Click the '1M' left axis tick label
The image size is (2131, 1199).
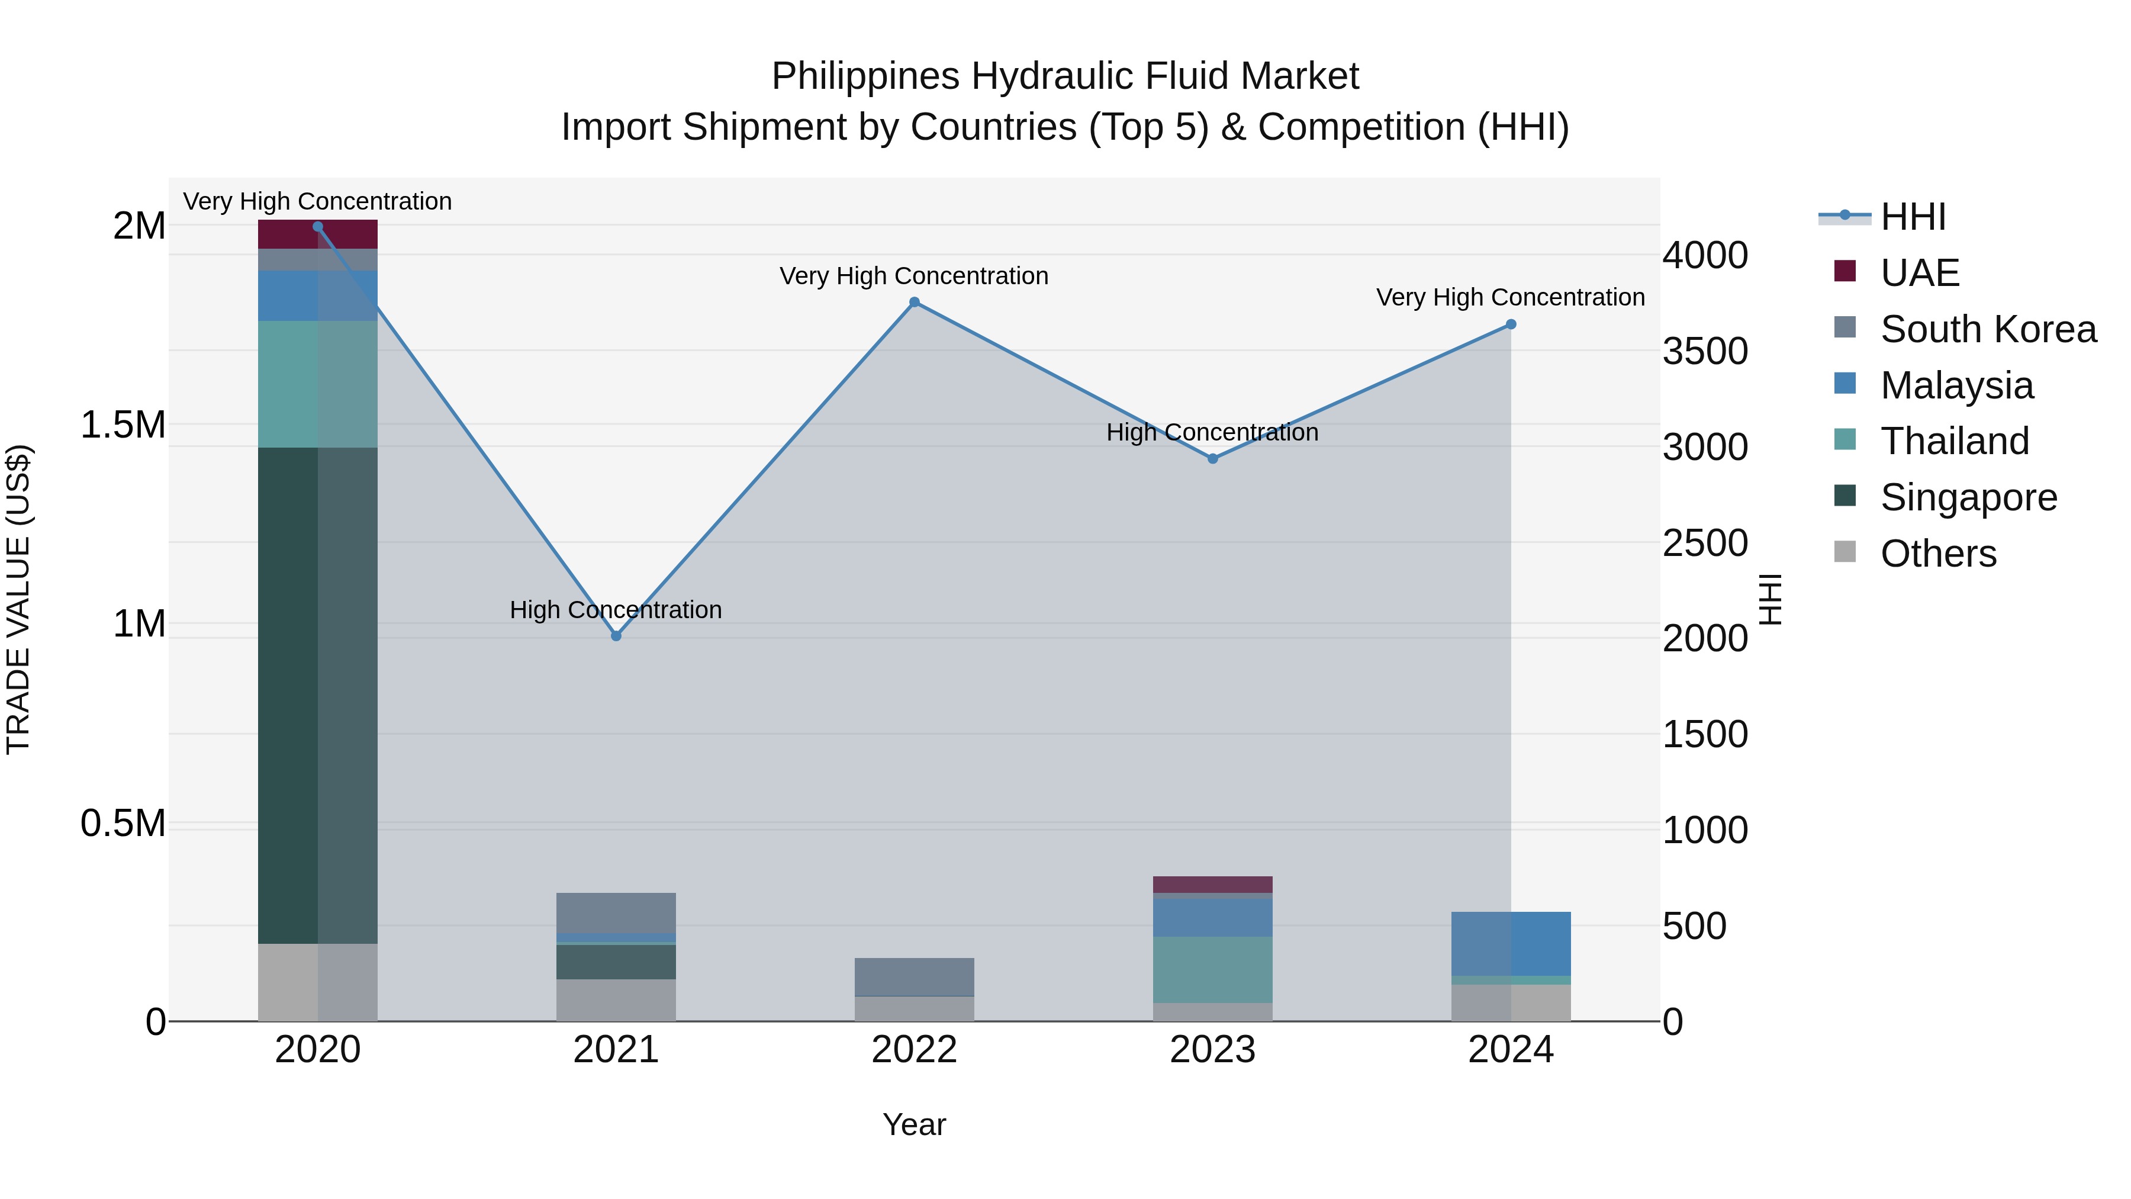tap(140, 624)
